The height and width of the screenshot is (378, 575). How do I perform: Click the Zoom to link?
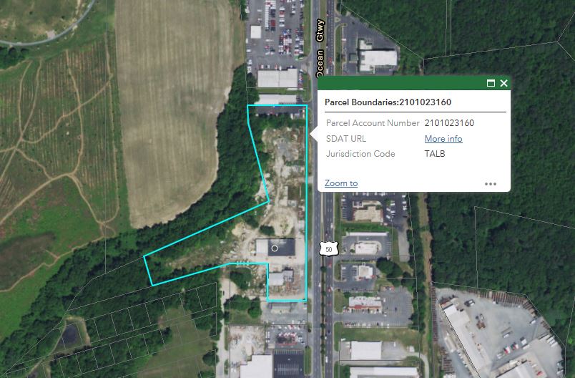341,183
